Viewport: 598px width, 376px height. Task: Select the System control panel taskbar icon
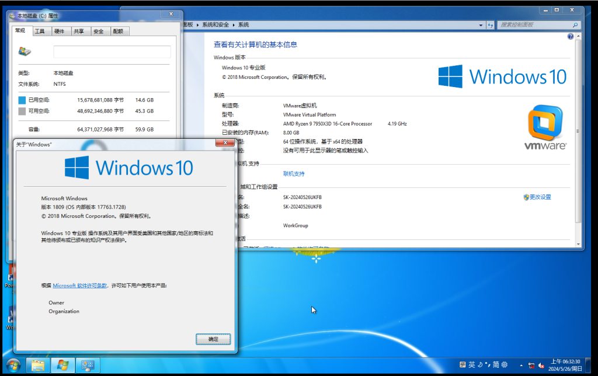pos(88,365)
